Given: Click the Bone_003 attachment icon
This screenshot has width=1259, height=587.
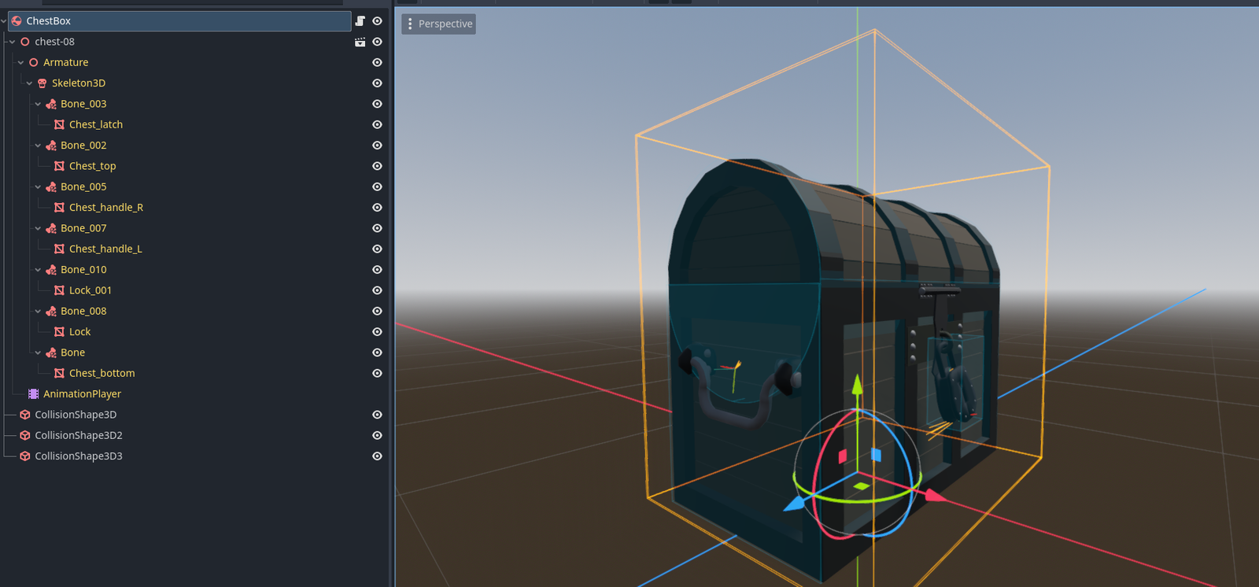Looking at the screenshot, I should [51, 104].
